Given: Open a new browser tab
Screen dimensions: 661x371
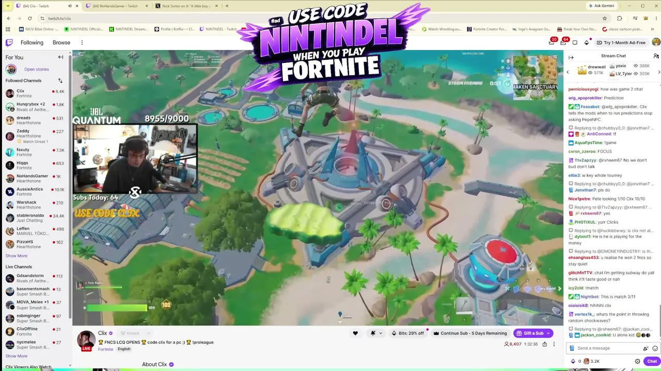Looking at the screenshot, I should 227,6.
